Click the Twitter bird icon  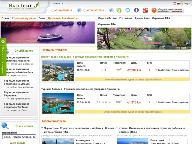(128, 10)
